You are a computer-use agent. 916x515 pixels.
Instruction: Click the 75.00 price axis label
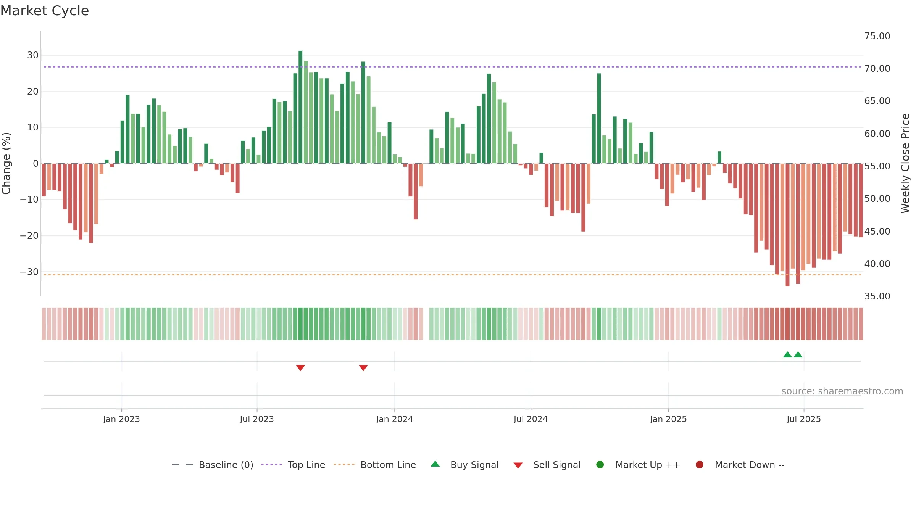pyautogui.click(x=877, y=36)
